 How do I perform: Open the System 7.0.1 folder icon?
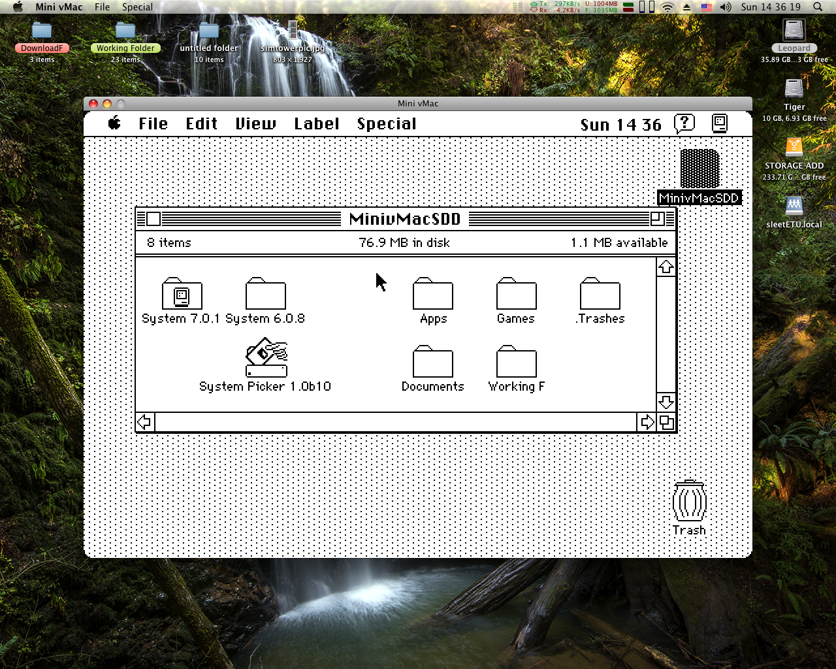point(182,294)
